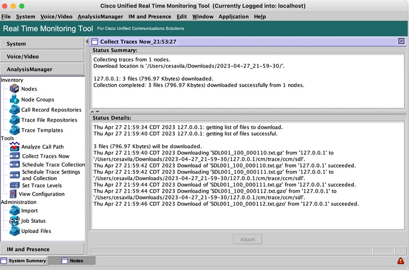This screenshot has width=409, height=270.
Task: Click the View Configuration icon
Action: point(13,194)
